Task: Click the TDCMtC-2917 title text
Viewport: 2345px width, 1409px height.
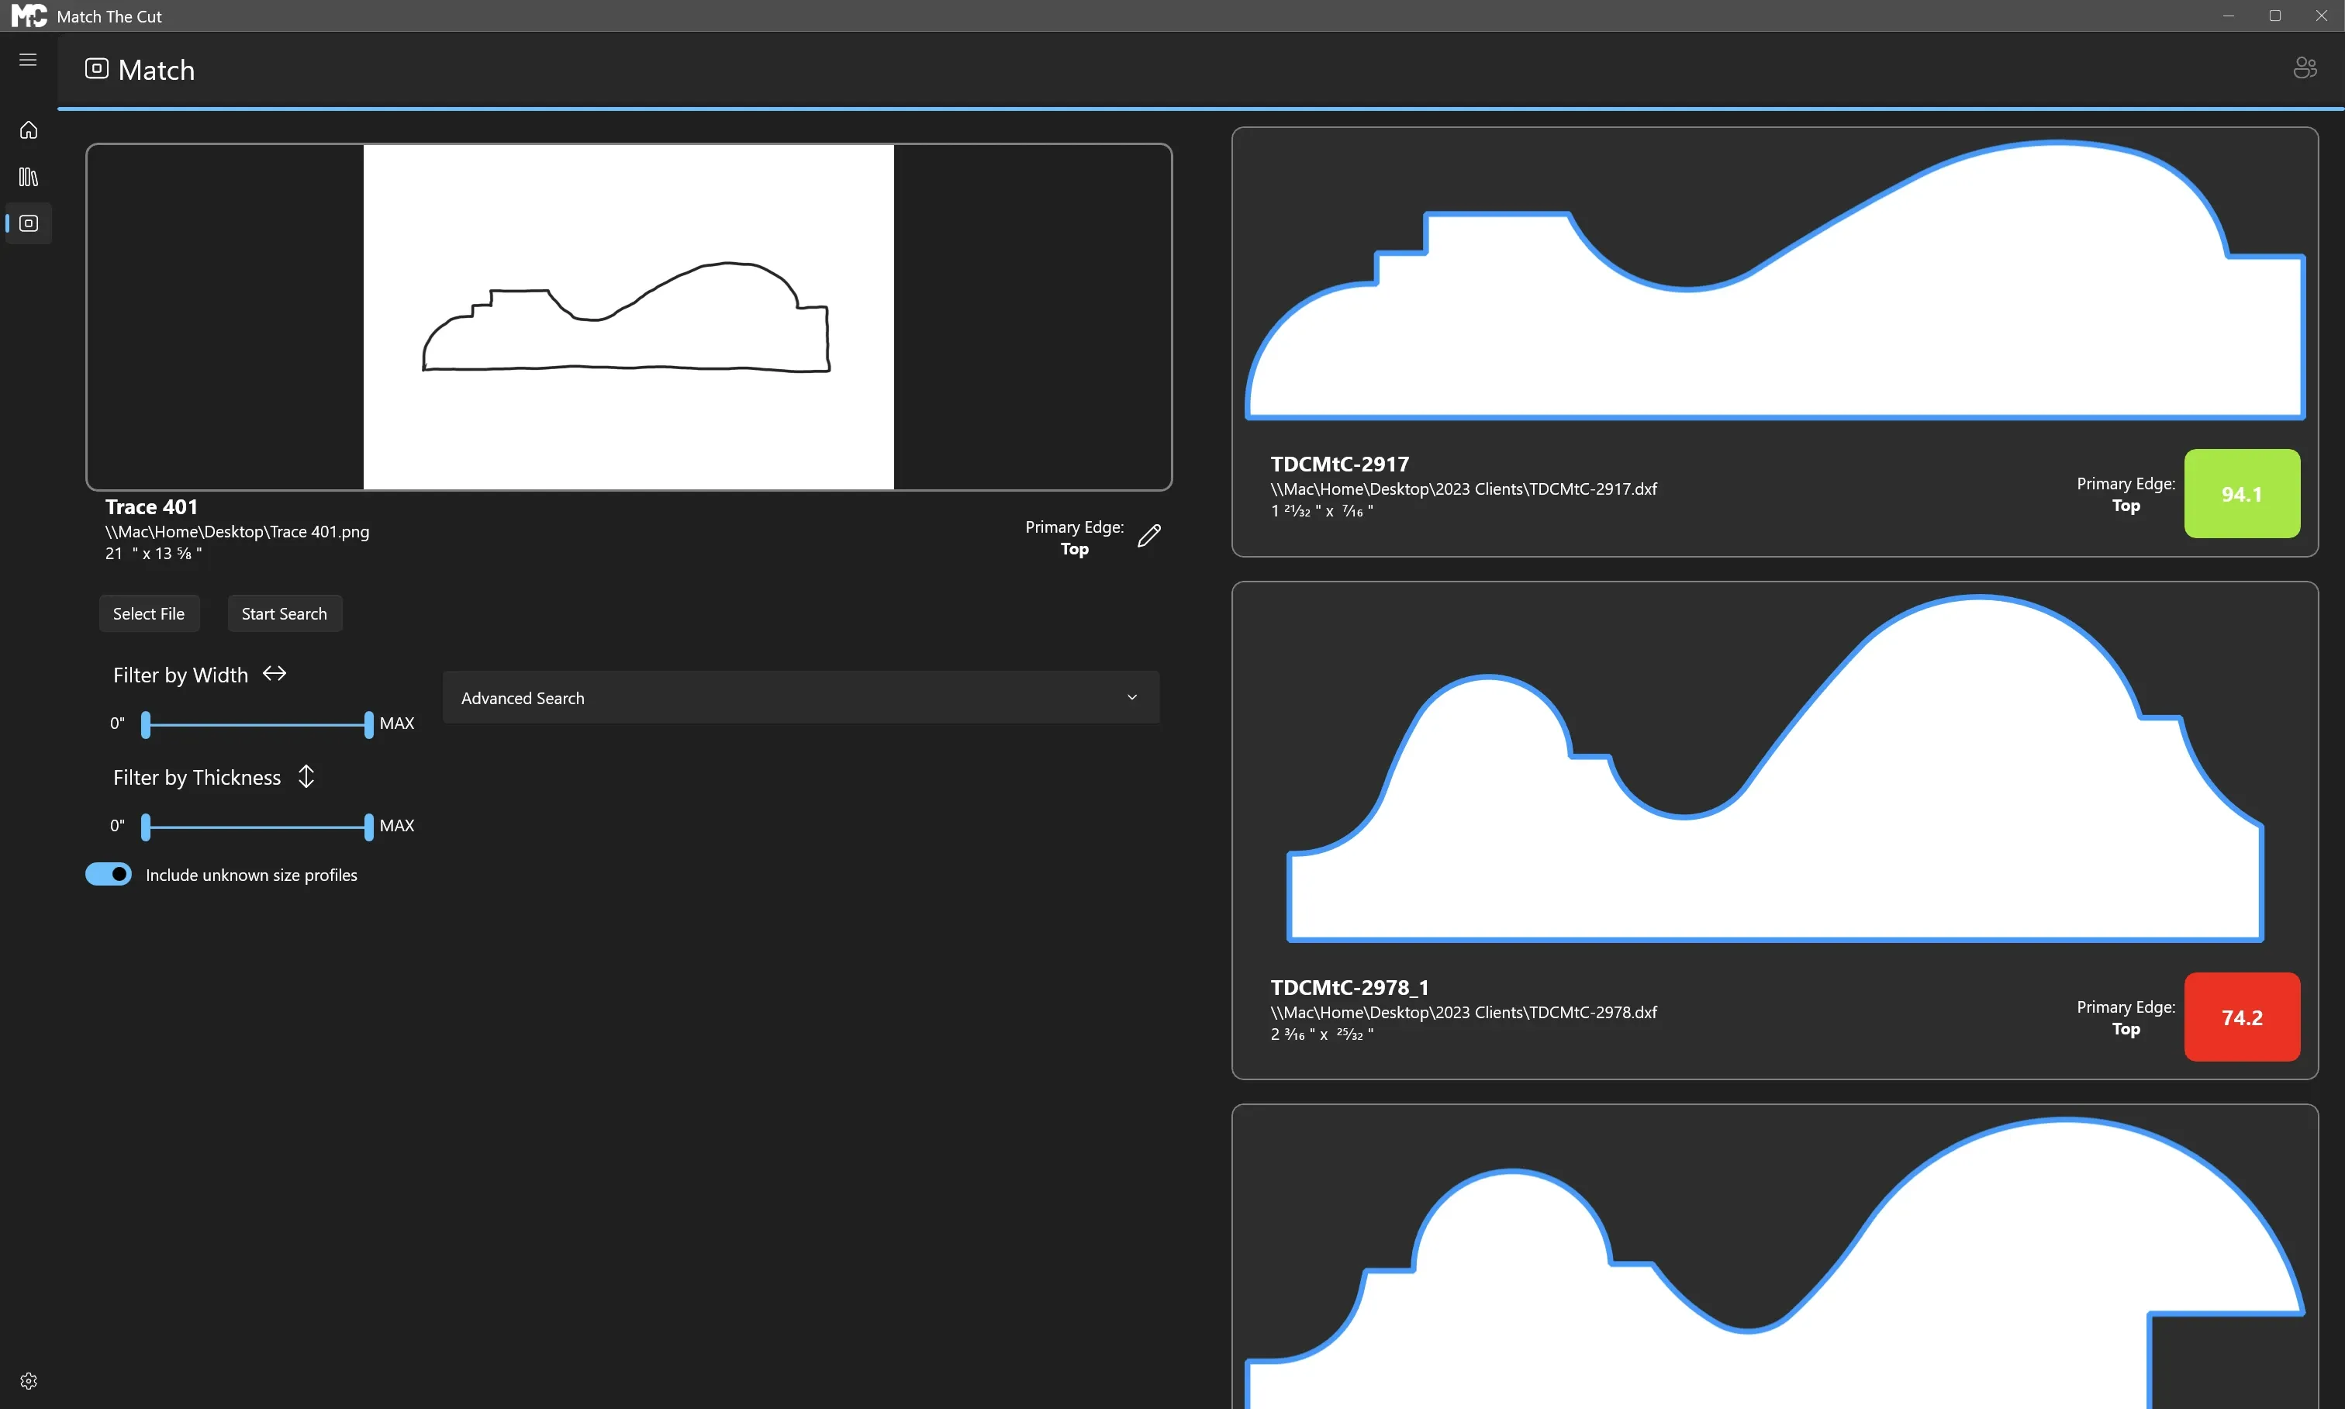Action: click(x=1339, y=464)
